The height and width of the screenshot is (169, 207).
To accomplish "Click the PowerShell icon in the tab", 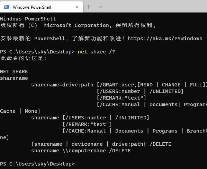I will coord(7,7).
